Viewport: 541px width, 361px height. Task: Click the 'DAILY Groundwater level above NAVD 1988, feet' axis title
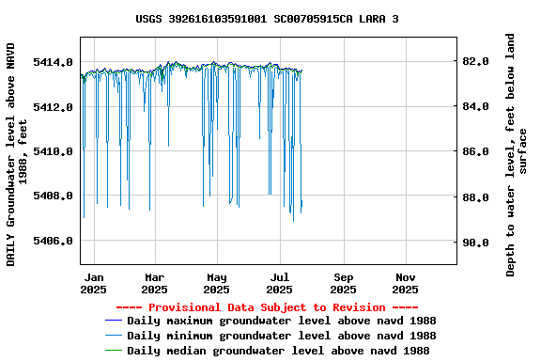(16, 154)
